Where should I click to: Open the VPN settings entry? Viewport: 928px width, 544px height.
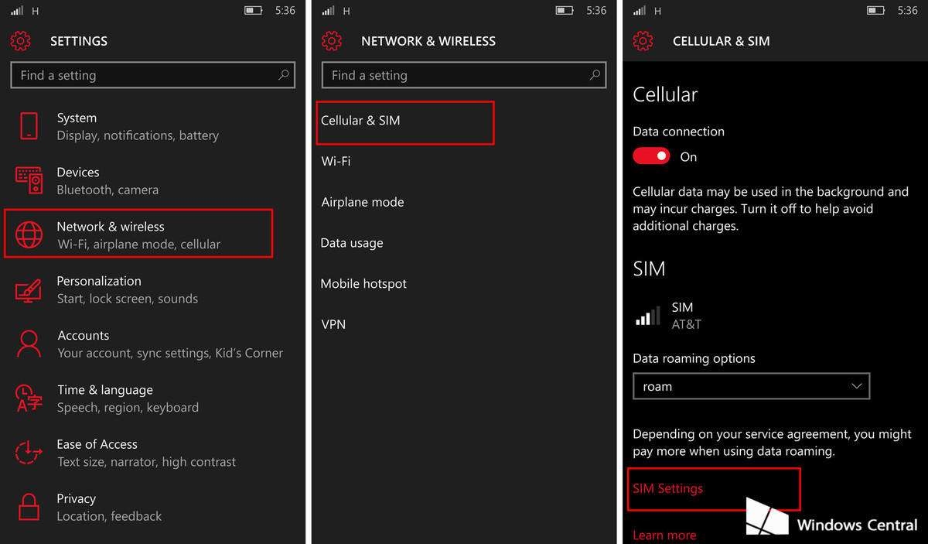tap(333, 324)
